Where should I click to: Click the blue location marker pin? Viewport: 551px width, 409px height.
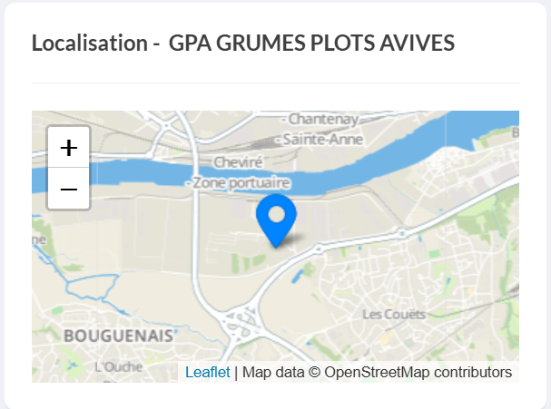[276, 220]
